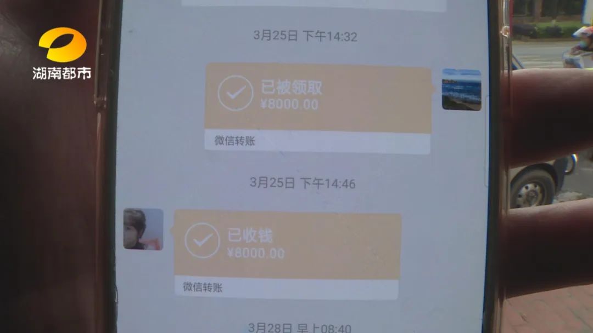This screenshot has width=593, height=333.
Task: Tap the checkmark icon in the 已被领取 bubble
Action: tap(235, 93)
